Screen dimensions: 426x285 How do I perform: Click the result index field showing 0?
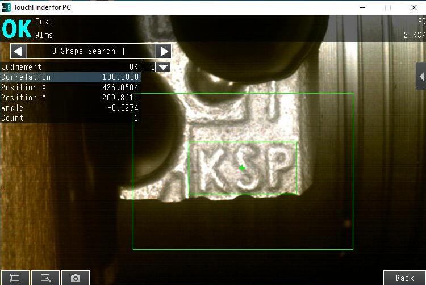(149, 67)
